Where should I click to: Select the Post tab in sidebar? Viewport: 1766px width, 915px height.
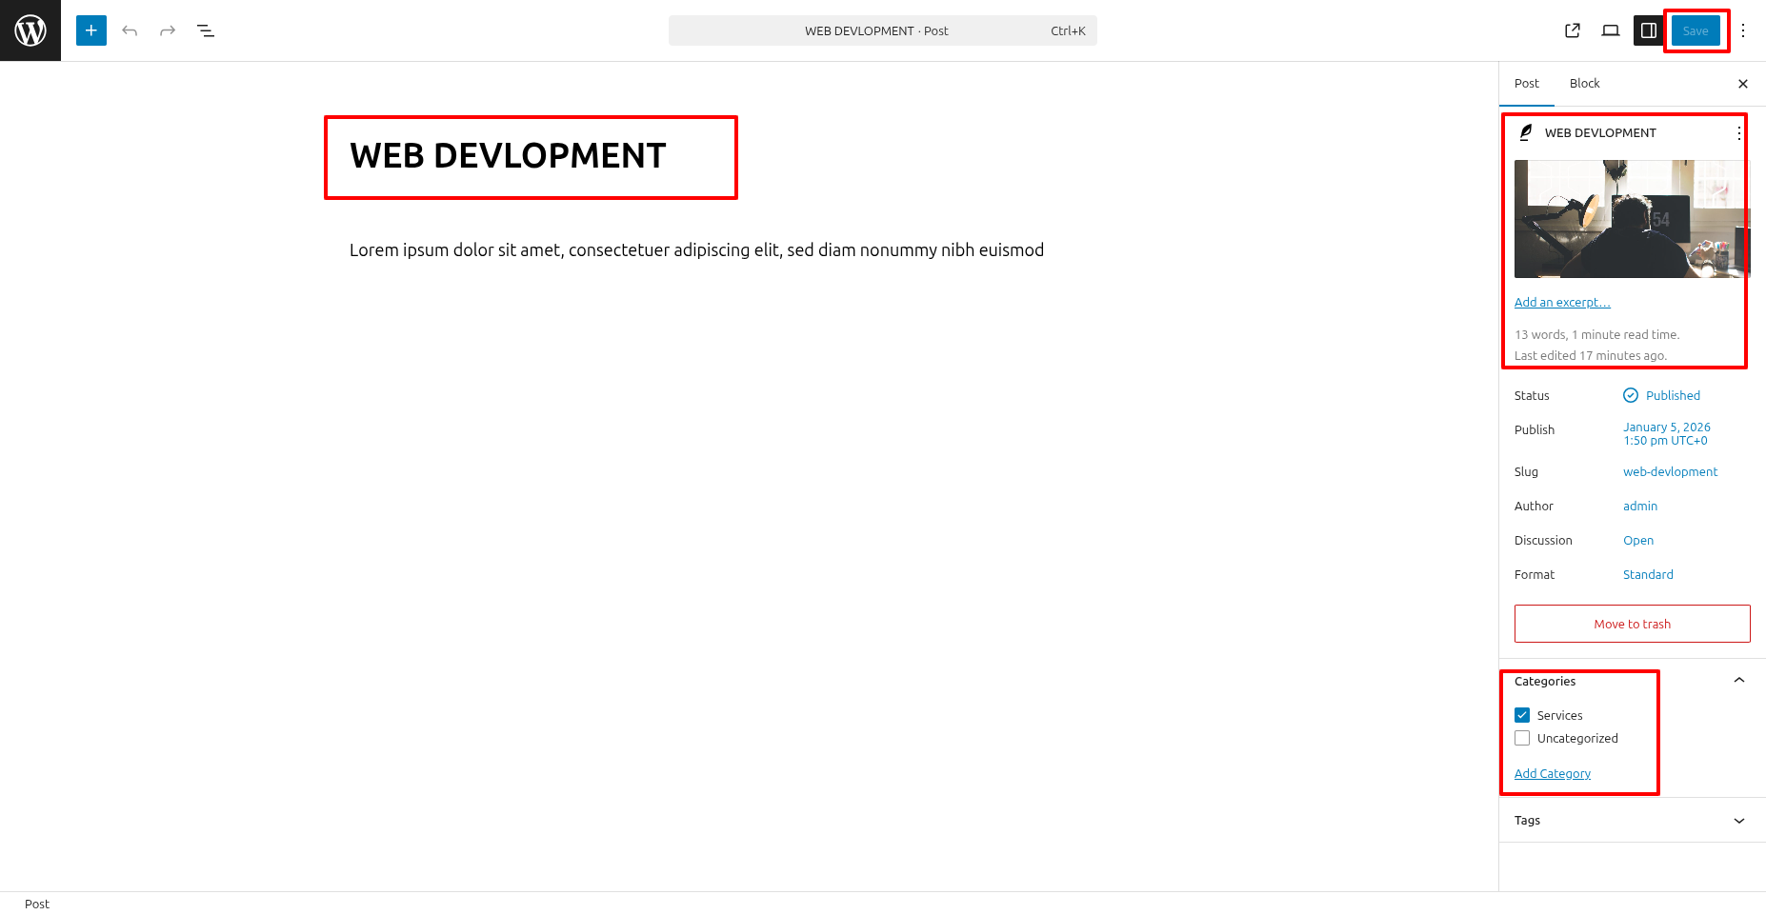click(x=1526, y=84)
